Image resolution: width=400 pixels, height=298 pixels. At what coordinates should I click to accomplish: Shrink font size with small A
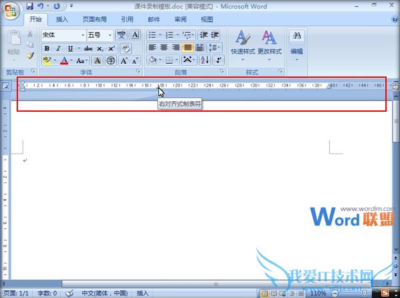click(x=135, y=61)
